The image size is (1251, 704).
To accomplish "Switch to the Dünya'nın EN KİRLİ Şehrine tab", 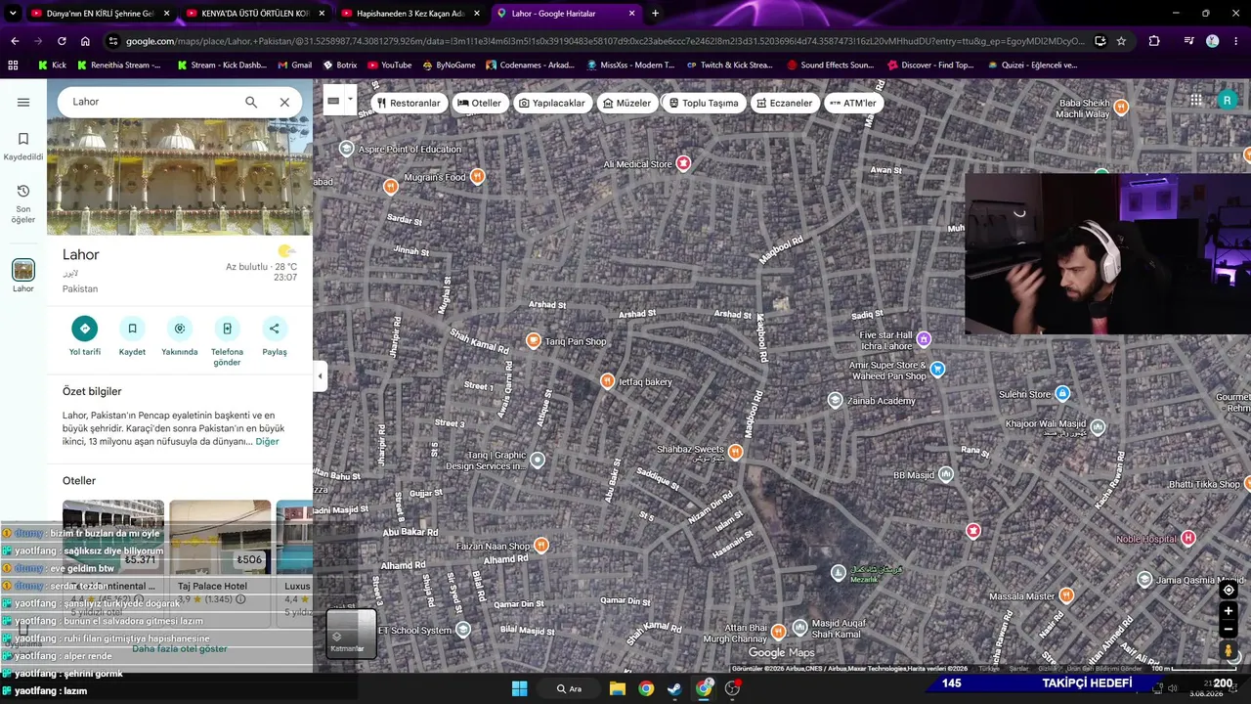I will tap(101, 14).
